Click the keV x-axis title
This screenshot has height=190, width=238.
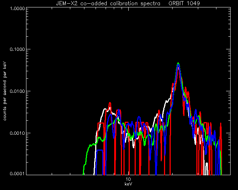[x=128, y=184]
